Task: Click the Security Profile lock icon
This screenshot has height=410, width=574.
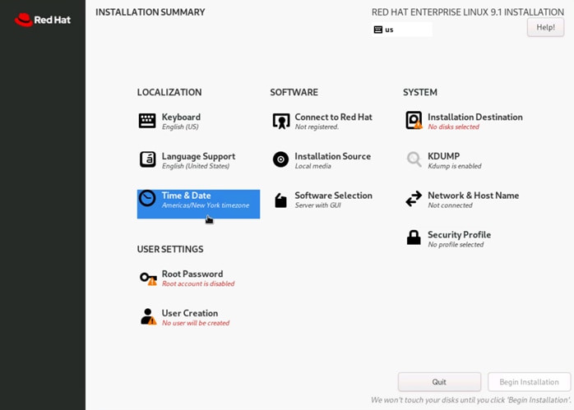Action: (x=414, y=237)
